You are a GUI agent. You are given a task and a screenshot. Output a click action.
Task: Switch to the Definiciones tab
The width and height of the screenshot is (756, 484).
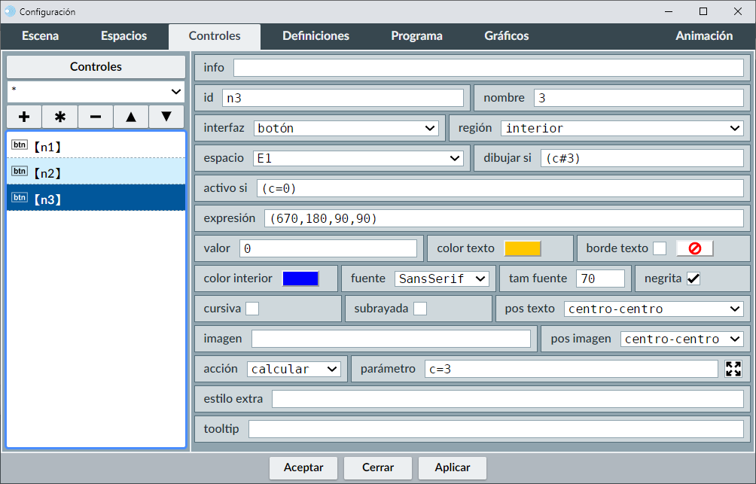316,36
